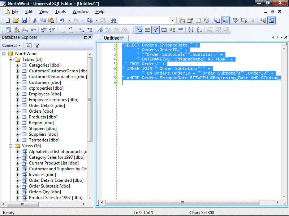Collapse the NorthWind database node
The width and height of the screenshot is (289, 216).
[x=4, y=54]
